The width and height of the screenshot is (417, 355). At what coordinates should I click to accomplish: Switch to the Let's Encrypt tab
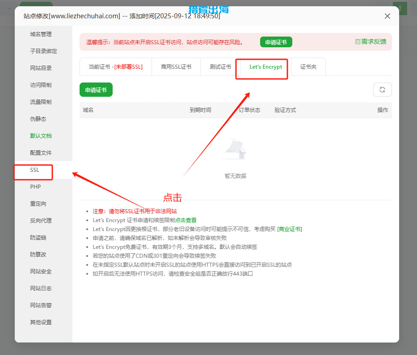(x=265, y=67)
